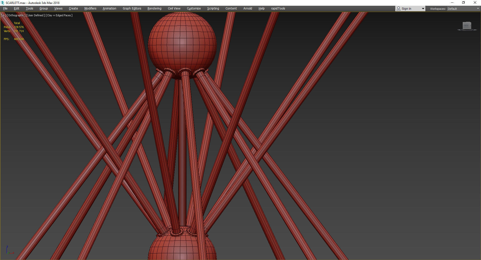
Task: Open the Graph Editors menu
Action: pyautogui.click(x=132, y=9)
